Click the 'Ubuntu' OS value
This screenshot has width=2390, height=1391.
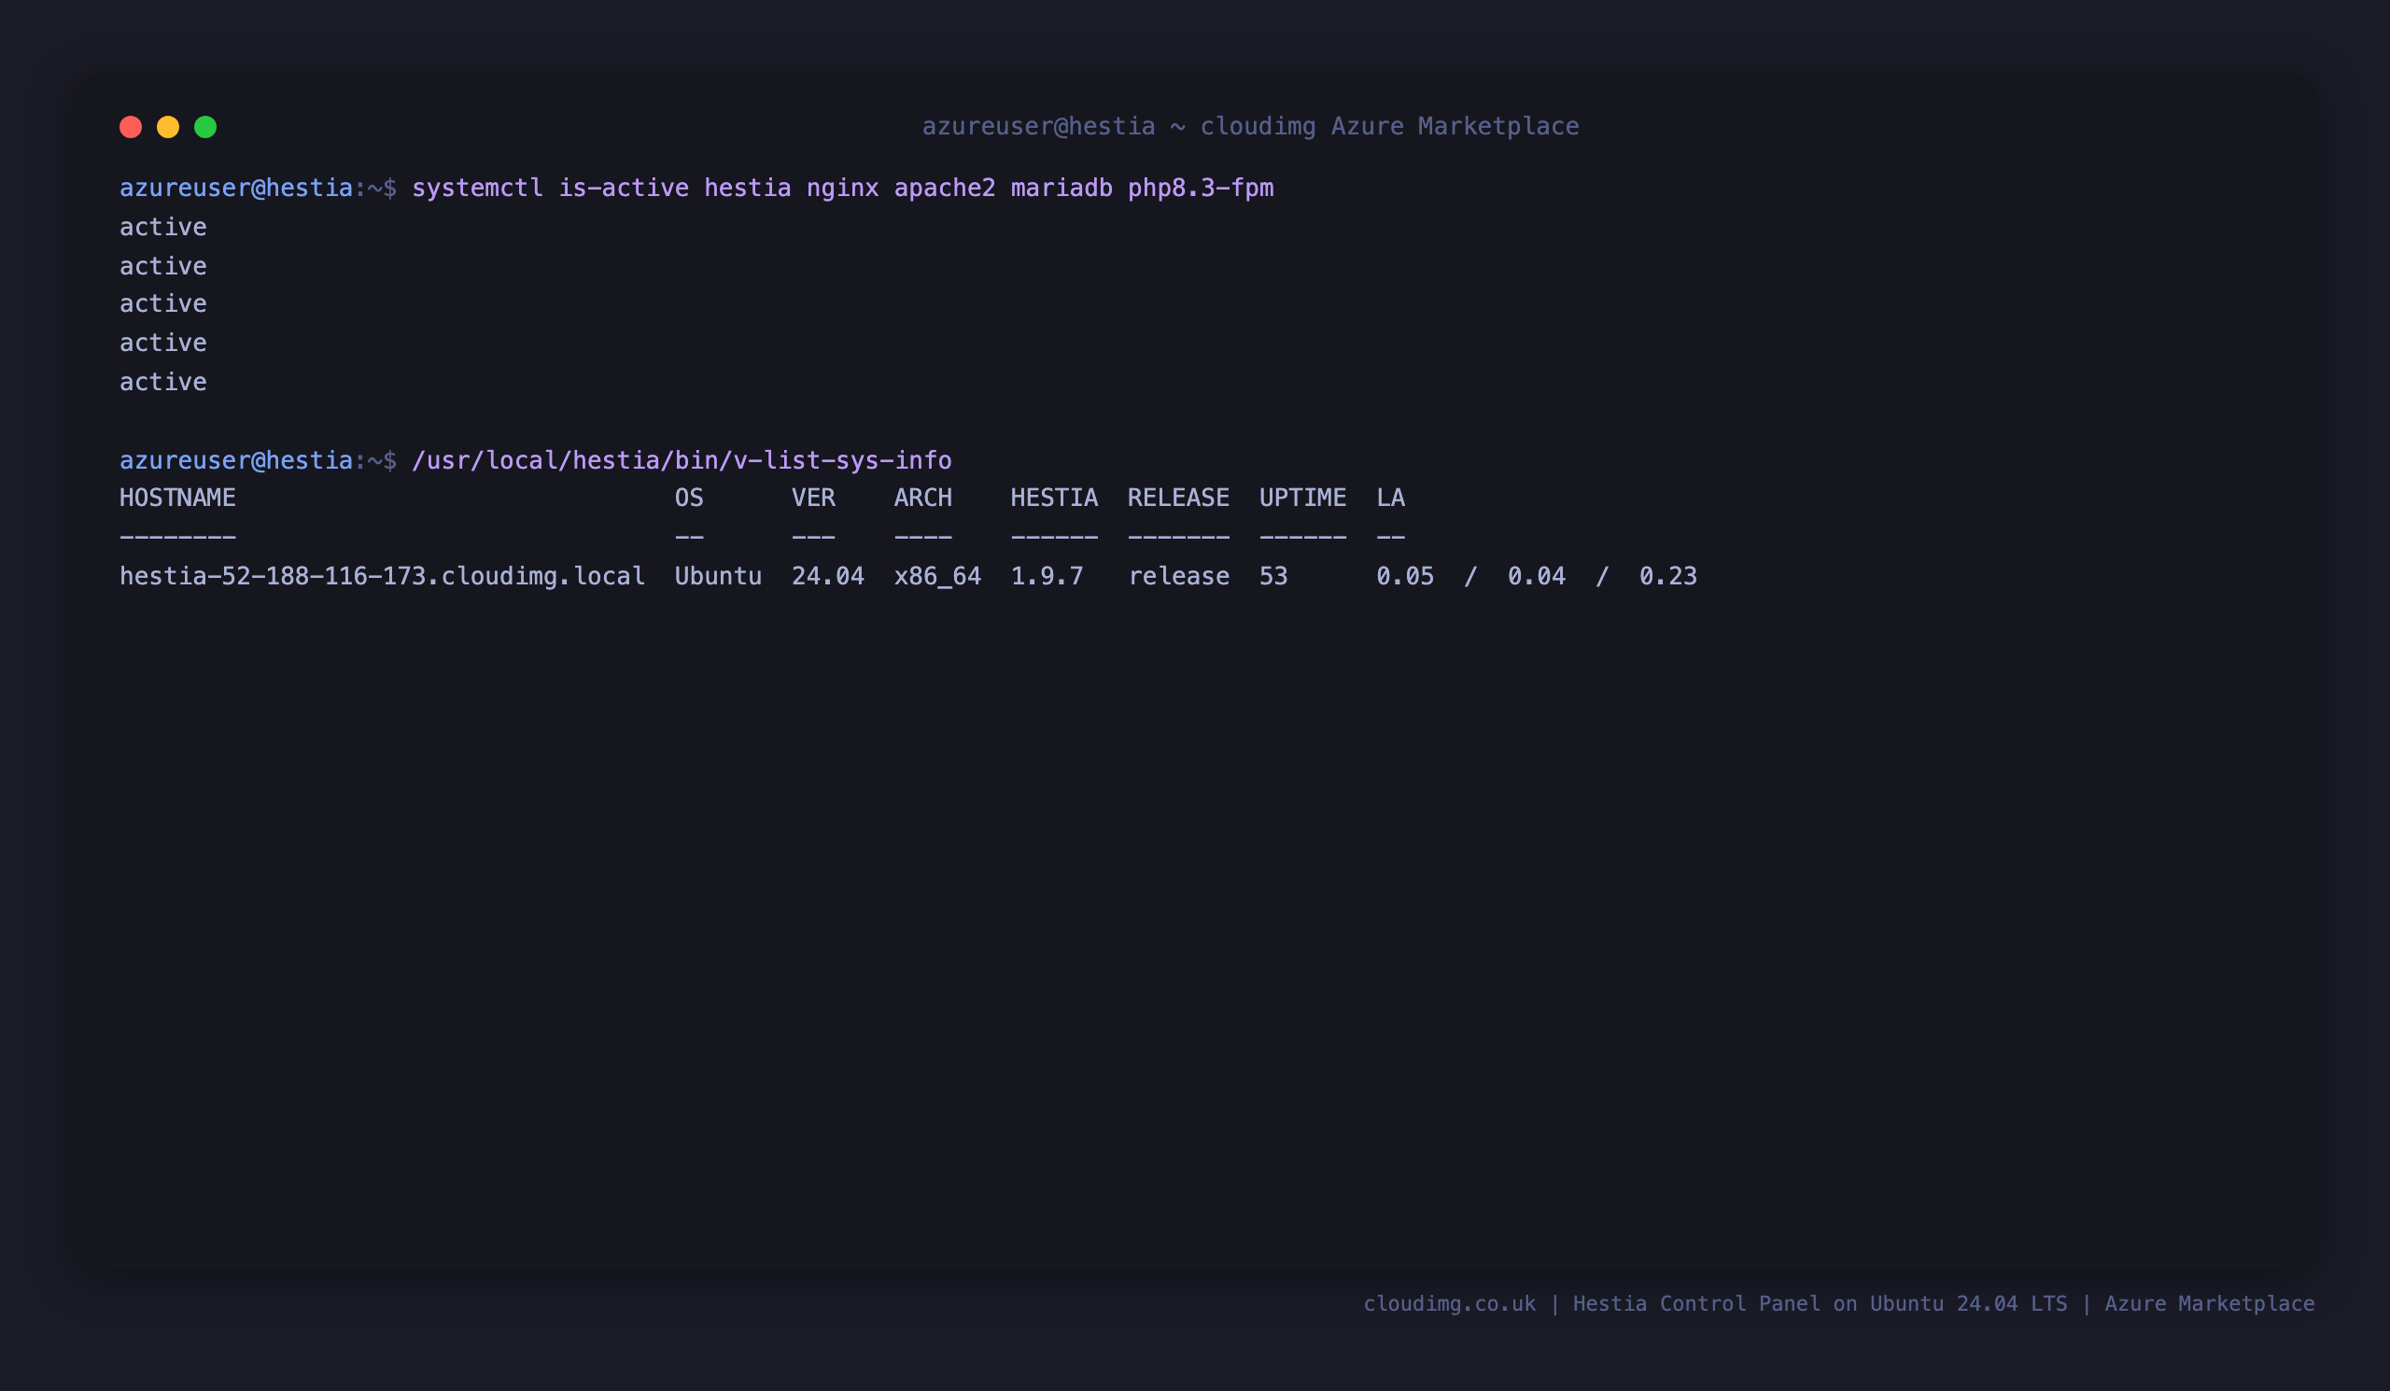718,577
